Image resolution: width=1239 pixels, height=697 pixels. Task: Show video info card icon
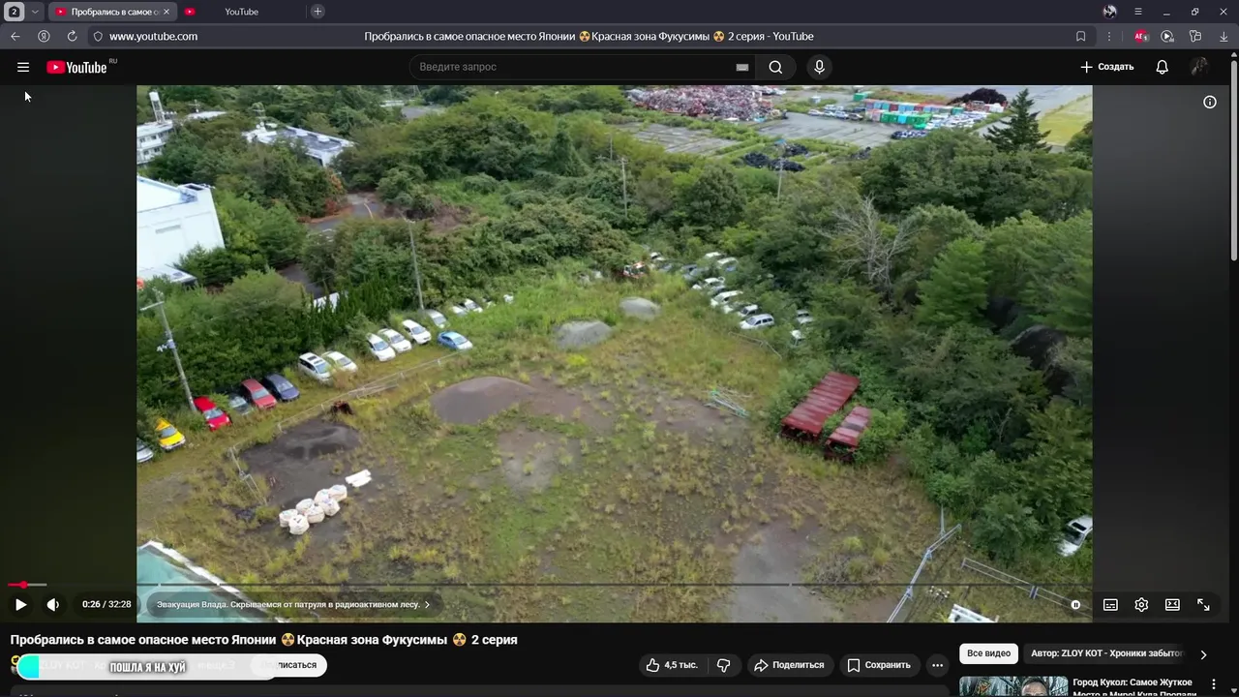[1210, 102]
